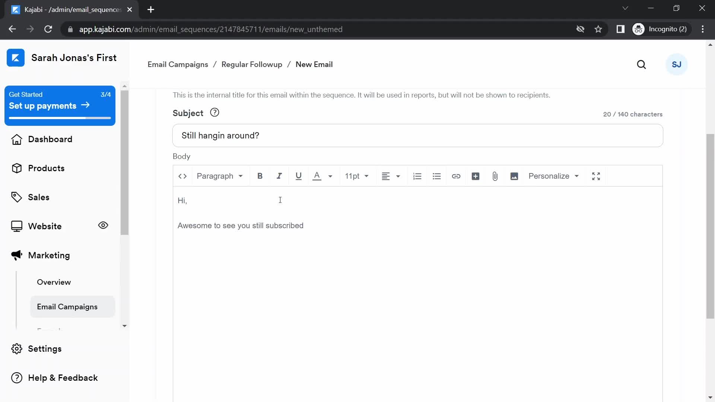This screenshot has width=715, height=402.
Task: Click the Bulleted list icon
Action: (x=436, y=176)
